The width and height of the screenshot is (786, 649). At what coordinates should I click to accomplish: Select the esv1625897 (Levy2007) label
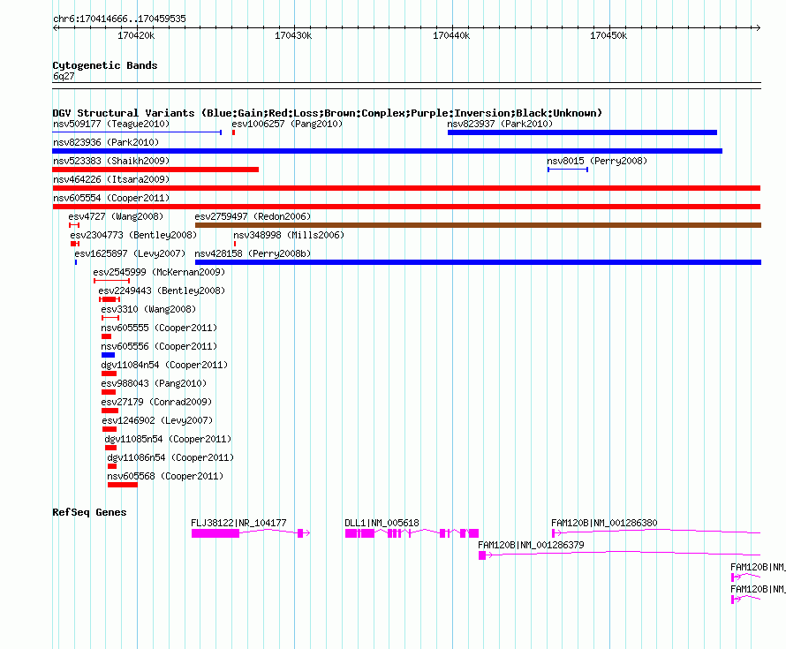(x=130, y=253)
